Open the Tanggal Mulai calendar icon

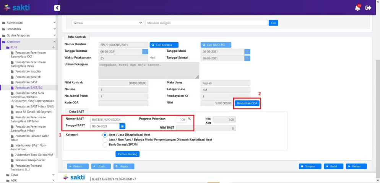247,52
